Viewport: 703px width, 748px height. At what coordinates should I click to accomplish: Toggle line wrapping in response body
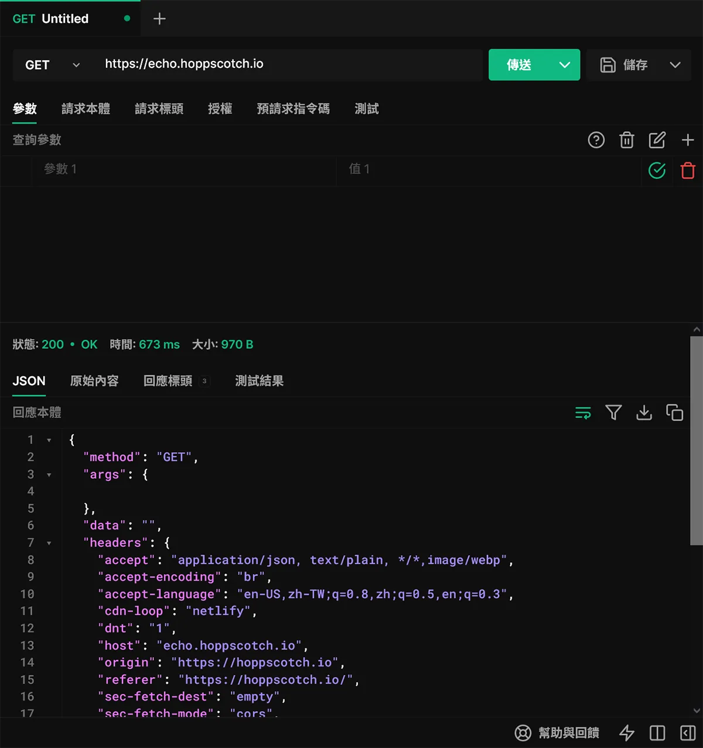[x=583, y=413]
